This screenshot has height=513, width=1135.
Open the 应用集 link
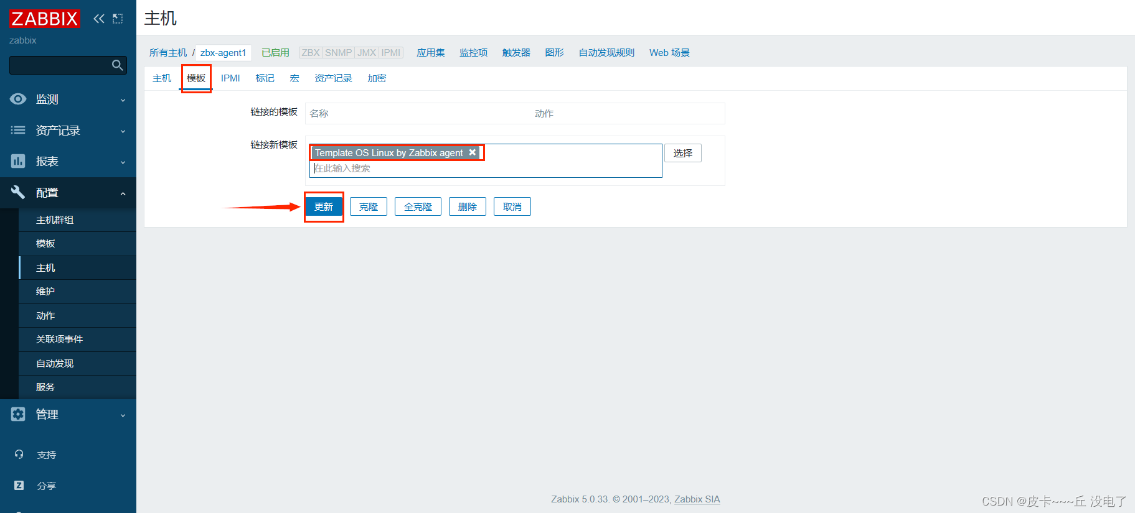click(x=431, y=52)
